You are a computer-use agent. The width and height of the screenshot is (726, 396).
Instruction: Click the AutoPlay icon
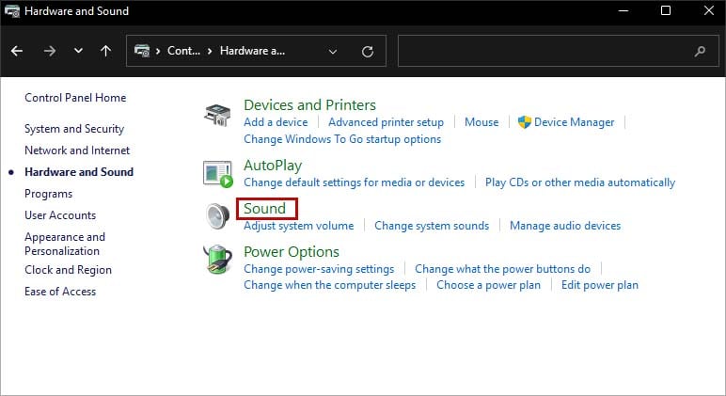pyautogui.click(x=217, y=173)
